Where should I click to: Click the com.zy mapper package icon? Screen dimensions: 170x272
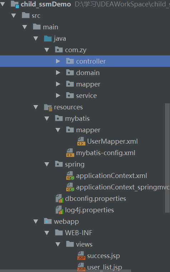coord(70,84)
